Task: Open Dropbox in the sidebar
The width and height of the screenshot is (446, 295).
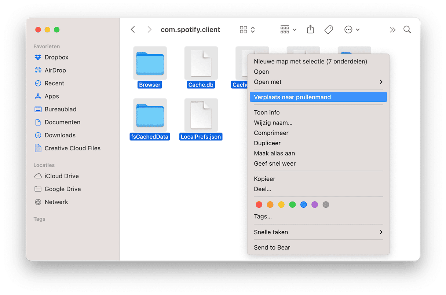Action: tap(56, 57)
